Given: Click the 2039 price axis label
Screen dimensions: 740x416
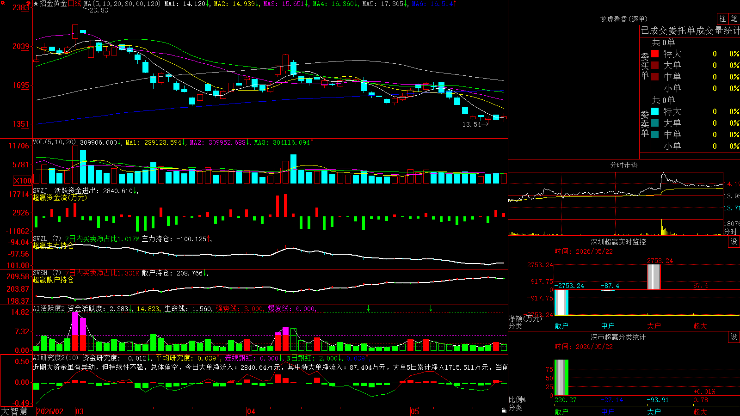Looking at the screenshot, I should 21,46.
